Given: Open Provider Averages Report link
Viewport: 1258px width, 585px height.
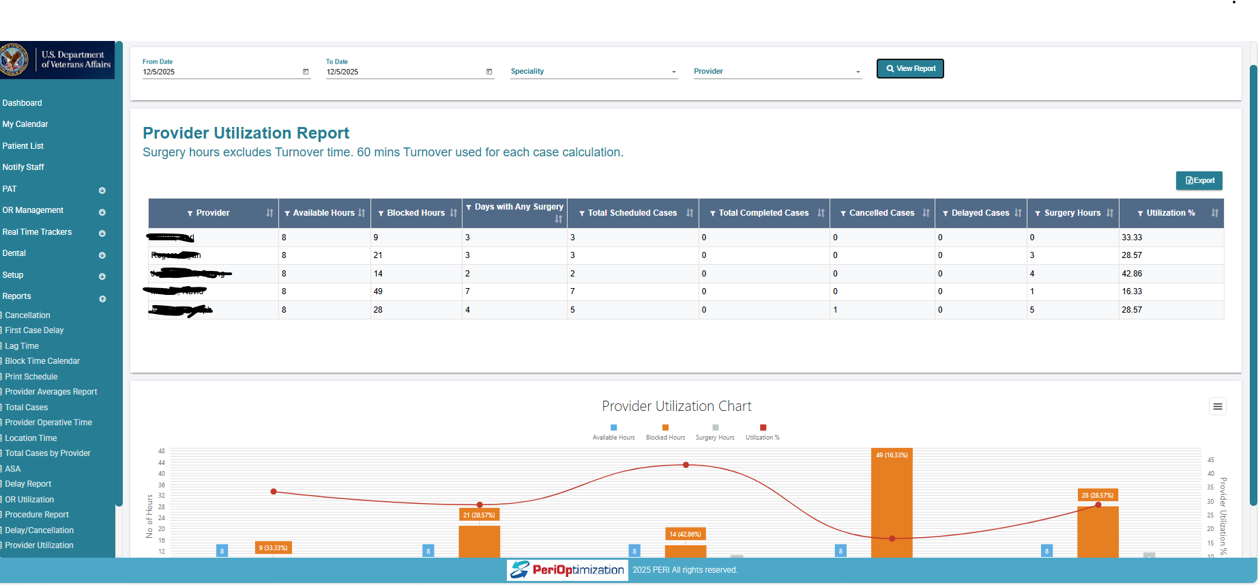Looking at the screenshot, I should click(51, 392).
